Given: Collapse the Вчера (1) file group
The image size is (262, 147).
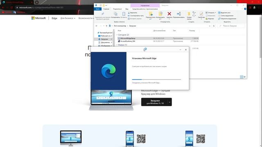Looking at the screenshot, I should [x=117, y=45].
